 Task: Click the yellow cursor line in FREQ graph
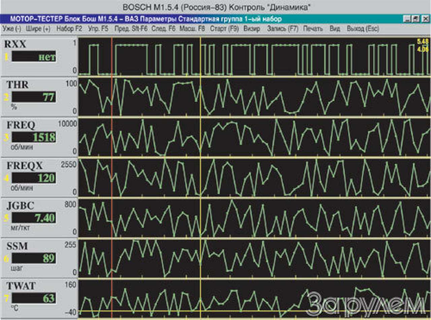[200, 137]
